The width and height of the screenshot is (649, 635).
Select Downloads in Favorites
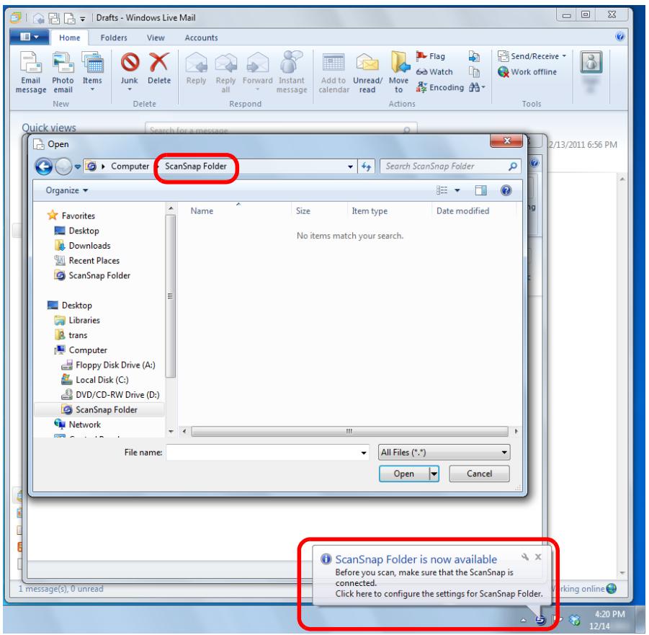pos(83,246)
